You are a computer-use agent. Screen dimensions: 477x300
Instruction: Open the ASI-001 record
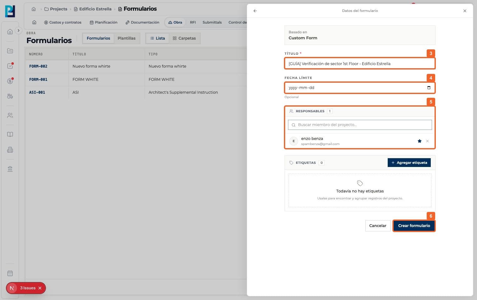(x=37, y=92)
